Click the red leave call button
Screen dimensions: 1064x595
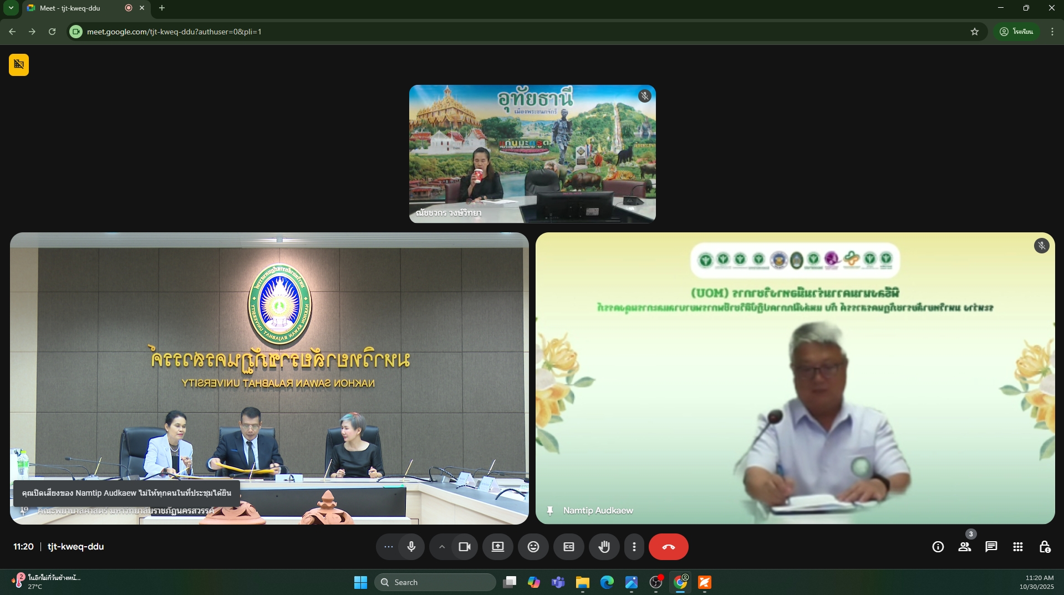pos(669,547)
